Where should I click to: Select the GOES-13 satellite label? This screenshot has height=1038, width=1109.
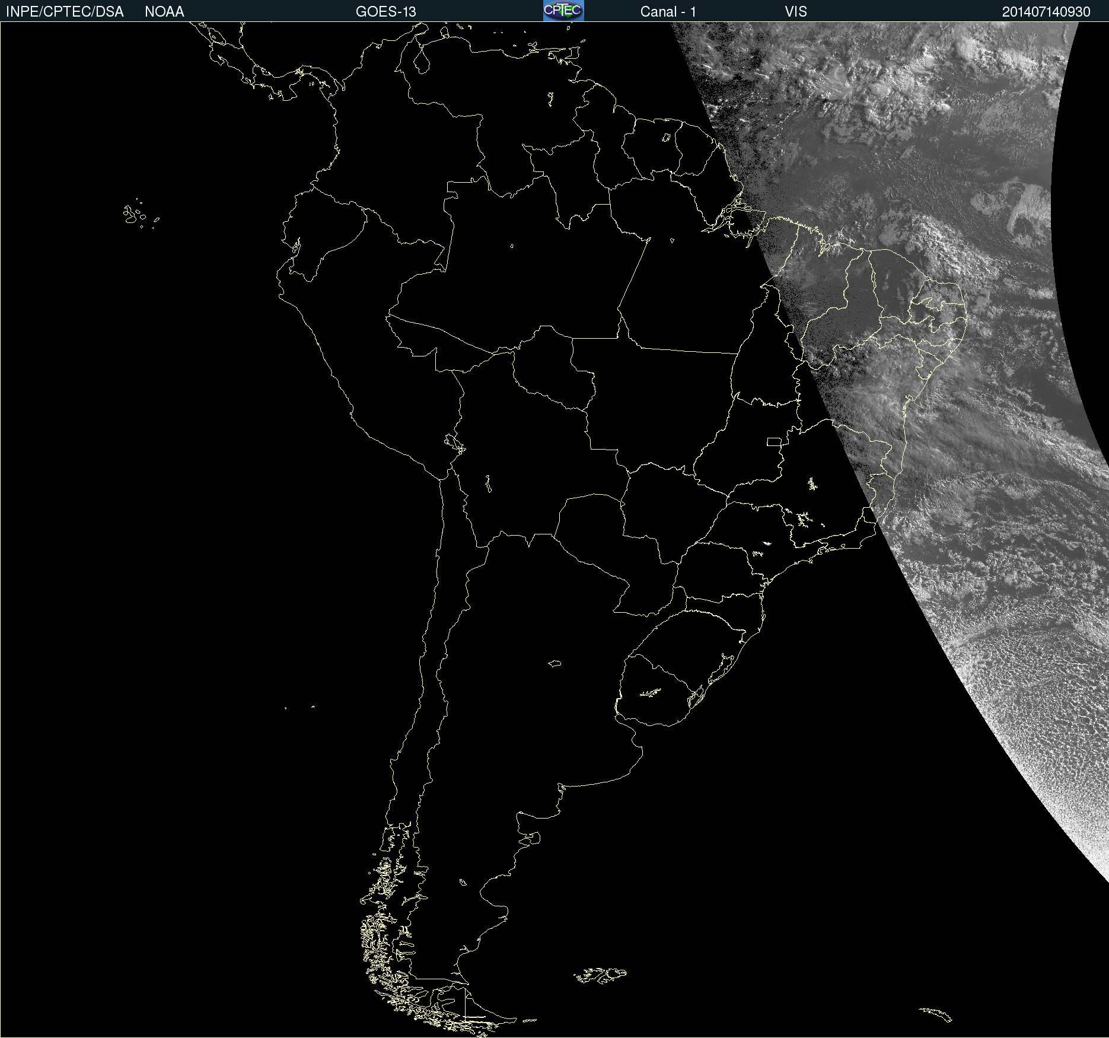tap(386, 12)
